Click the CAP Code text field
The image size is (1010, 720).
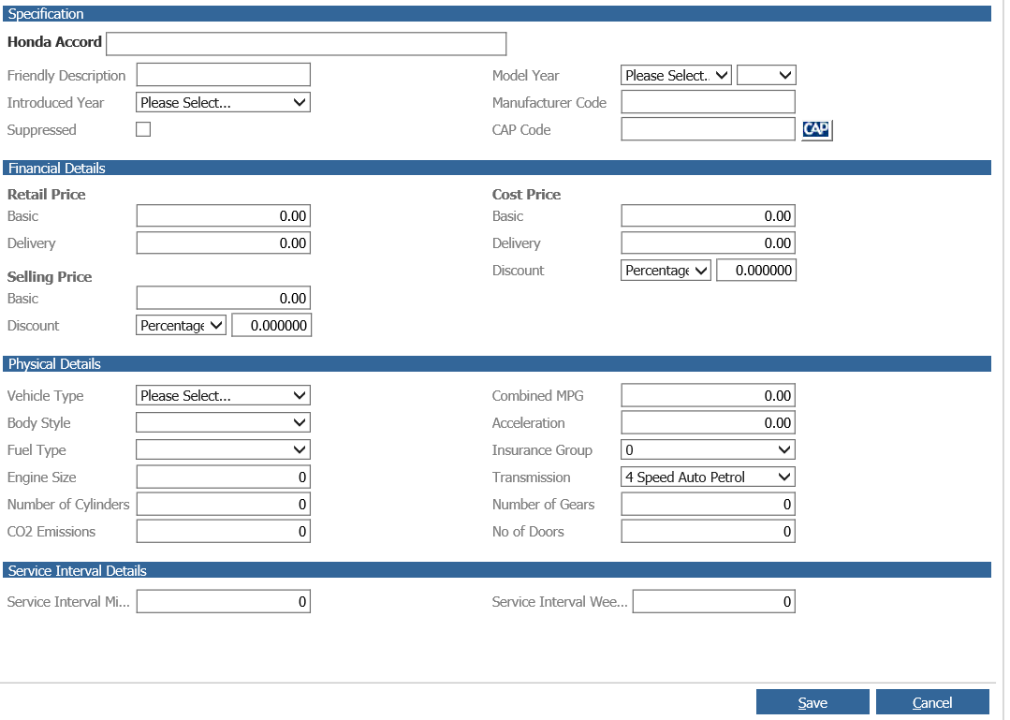707,129
